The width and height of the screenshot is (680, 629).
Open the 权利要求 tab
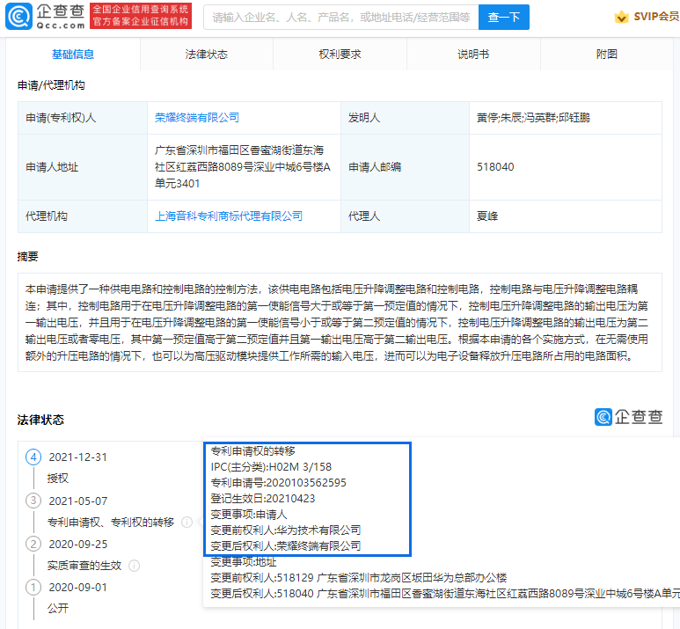[340, 55]
